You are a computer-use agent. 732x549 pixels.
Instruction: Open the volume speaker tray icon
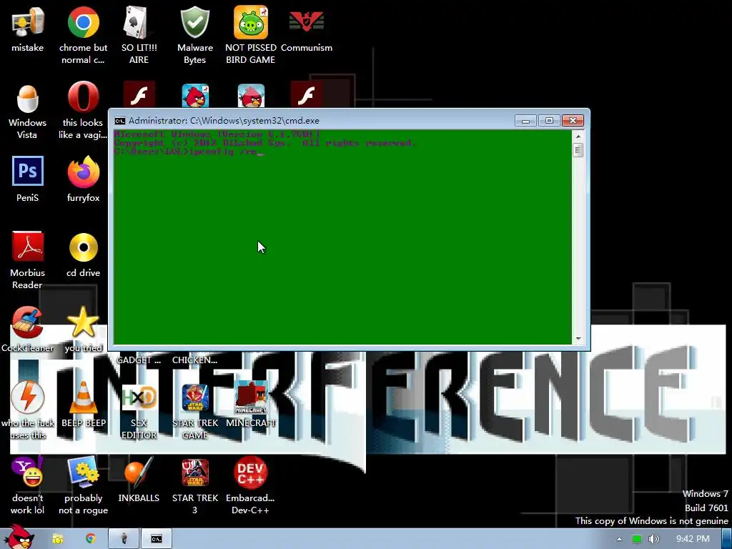pos(653,539)
